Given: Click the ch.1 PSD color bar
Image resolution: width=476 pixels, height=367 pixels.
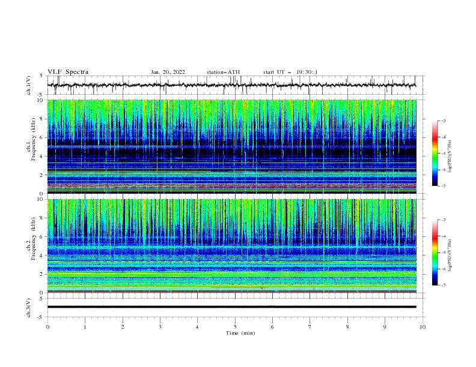Looking at the screenshot, I should pyautogui.click(x=435, y=154).
